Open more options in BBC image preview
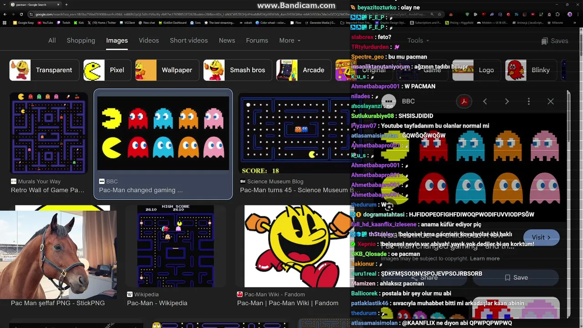The width and height of the screenshot is (583, 328). pyautogui.click(x=529, y=101)
